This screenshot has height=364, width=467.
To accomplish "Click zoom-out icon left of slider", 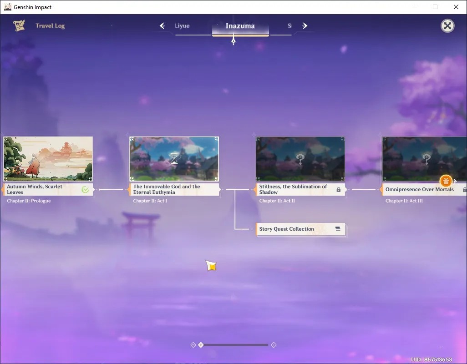I will [193, 345].
